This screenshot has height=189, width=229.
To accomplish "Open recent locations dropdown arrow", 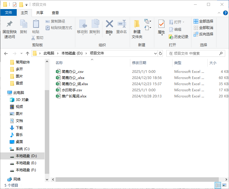I will coord(21,54).
